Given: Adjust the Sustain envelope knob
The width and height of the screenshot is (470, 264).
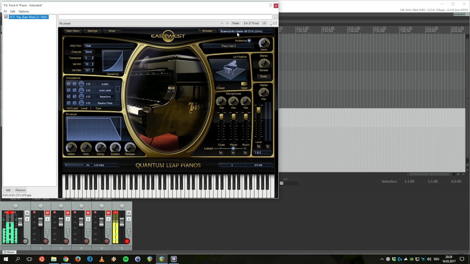Looking at the screenshot, I should [x=115, y=147].
